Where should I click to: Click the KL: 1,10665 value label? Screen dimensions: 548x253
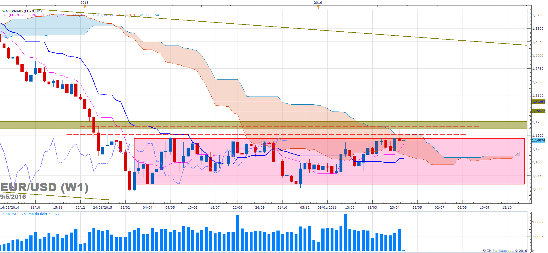[80, 15]
